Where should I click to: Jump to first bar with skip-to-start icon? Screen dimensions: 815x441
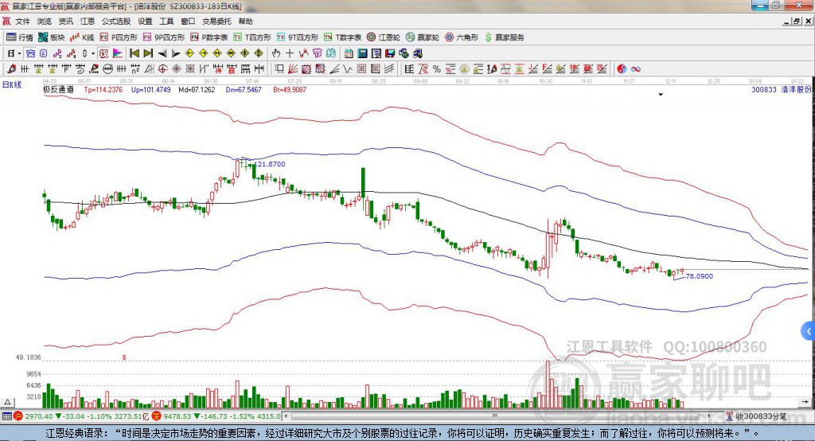click(x=134, y=53)
